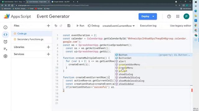Add a library with the plus icon

click(x=49, y=47)
